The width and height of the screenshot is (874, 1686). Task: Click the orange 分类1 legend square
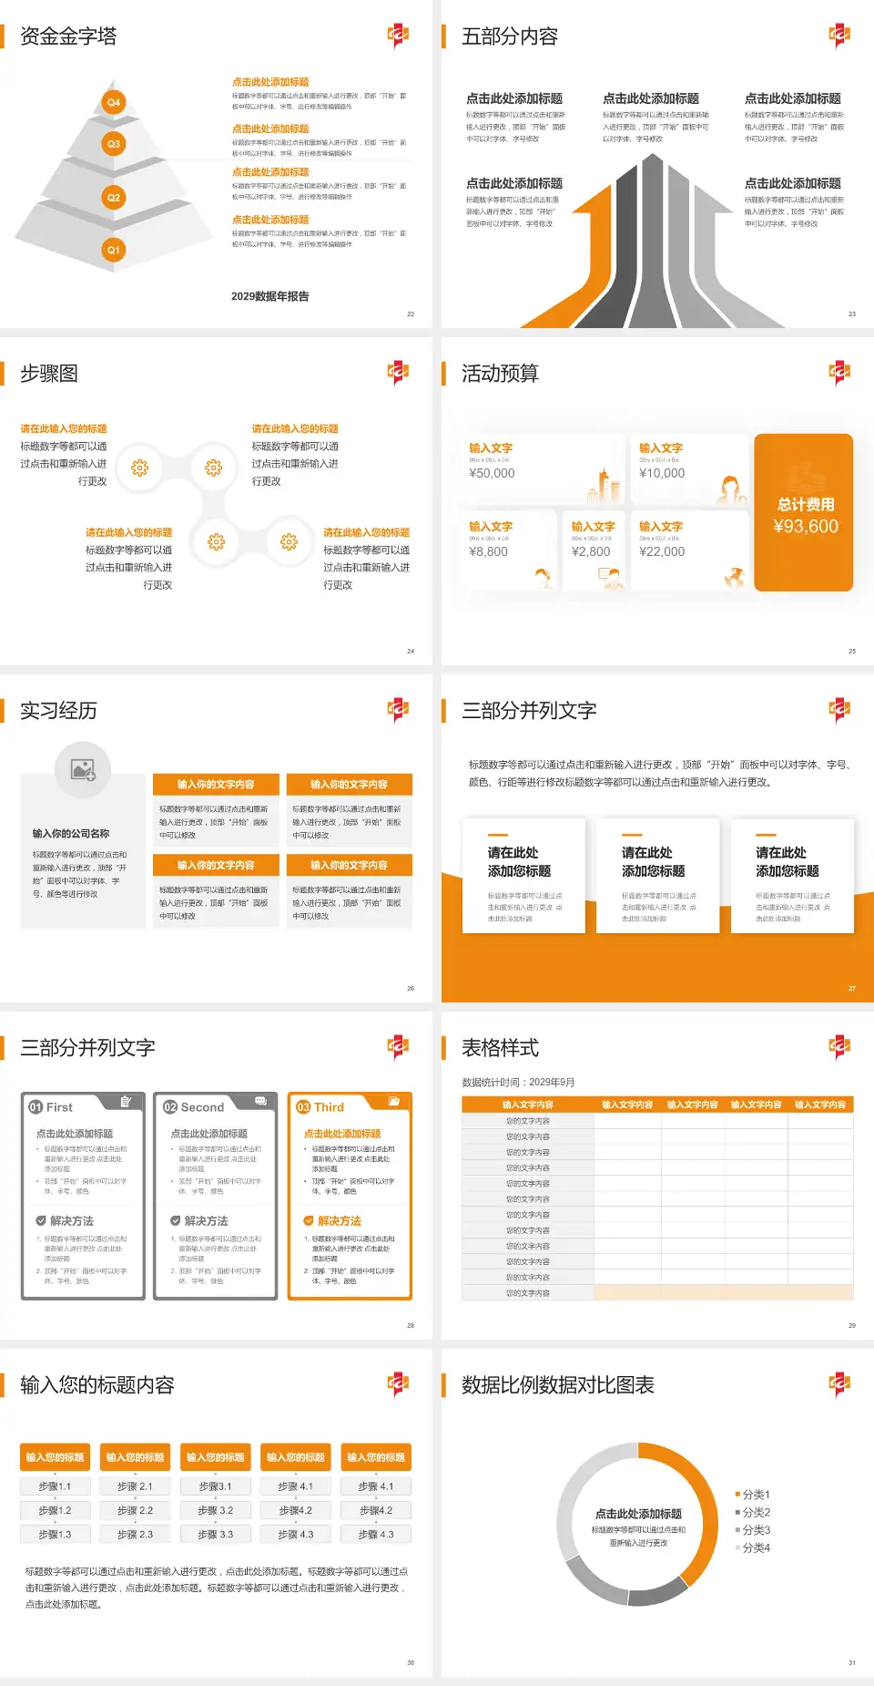[x=737, y=1495]
